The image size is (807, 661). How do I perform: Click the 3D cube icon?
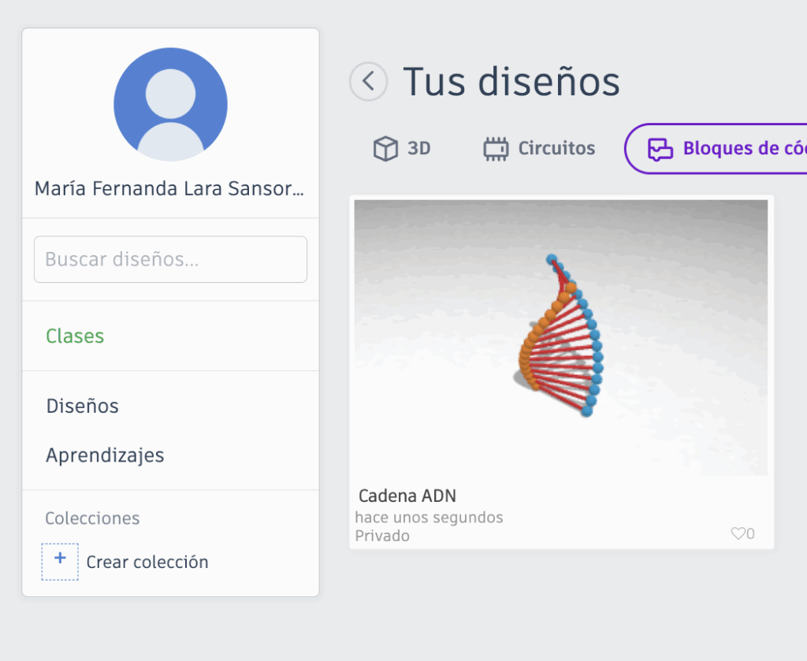tap(385, 149)
